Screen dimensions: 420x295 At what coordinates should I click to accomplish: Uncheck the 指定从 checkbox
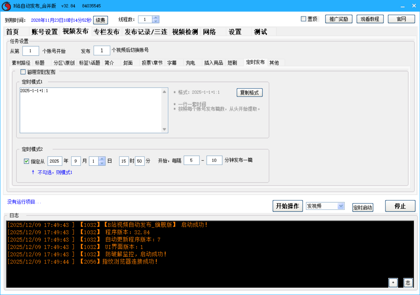point(27,161)
